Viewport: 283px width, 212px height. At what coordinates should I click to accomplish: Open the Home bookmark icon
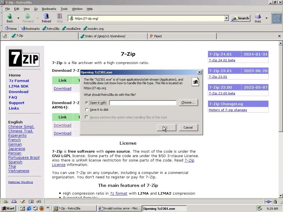7,28
